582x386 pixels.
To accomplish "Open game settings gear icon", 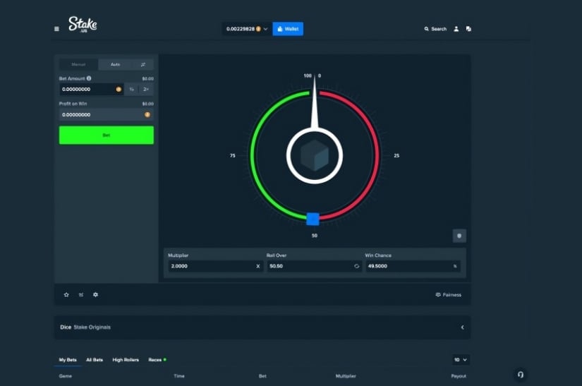I will (96, 294).
